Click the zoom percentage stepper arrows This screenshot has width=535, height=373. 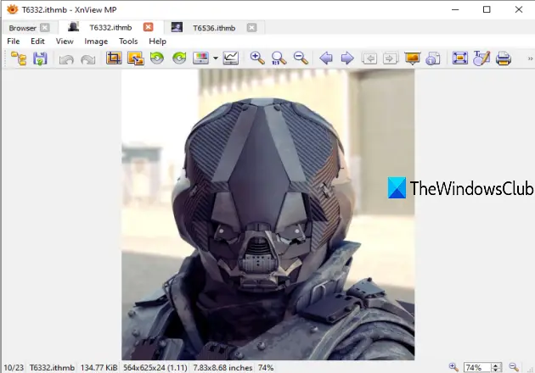(496, 368)
